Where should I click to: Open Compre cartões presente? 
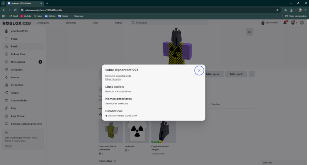pos(23,124)
